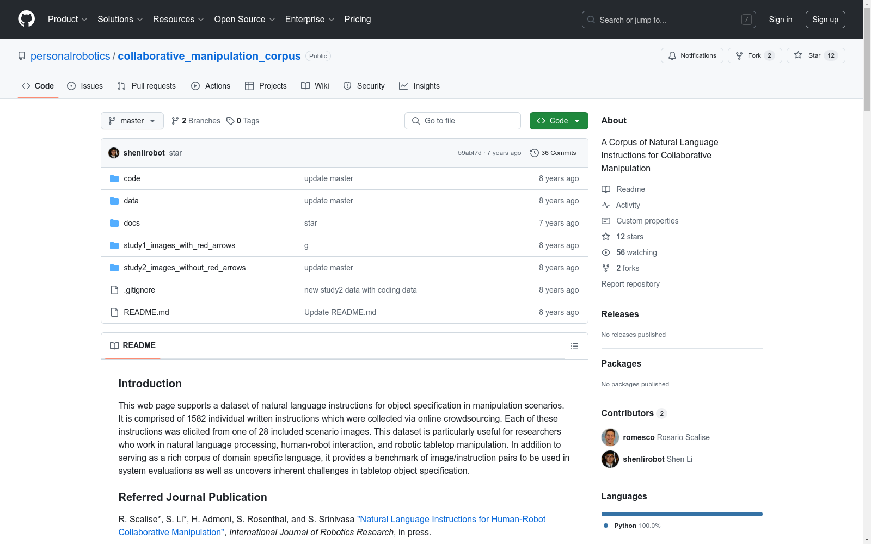Open the Natural Language Instructions publication link

332,526
